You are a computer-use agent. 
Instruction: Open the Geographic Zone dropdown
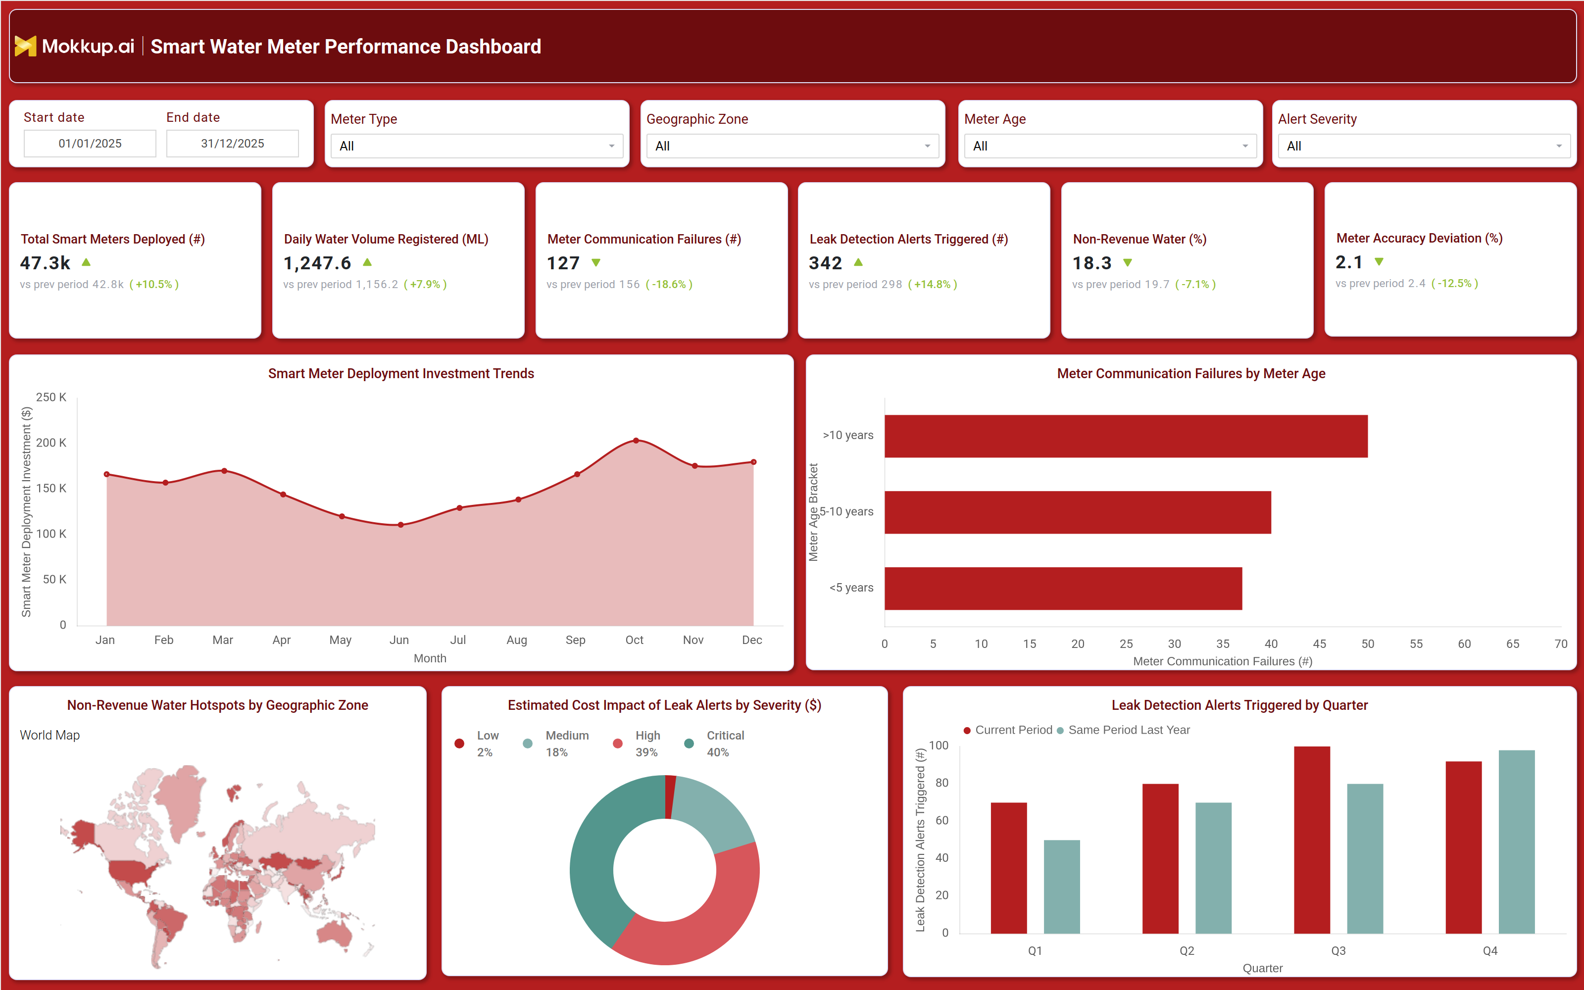tap(792, 146)
